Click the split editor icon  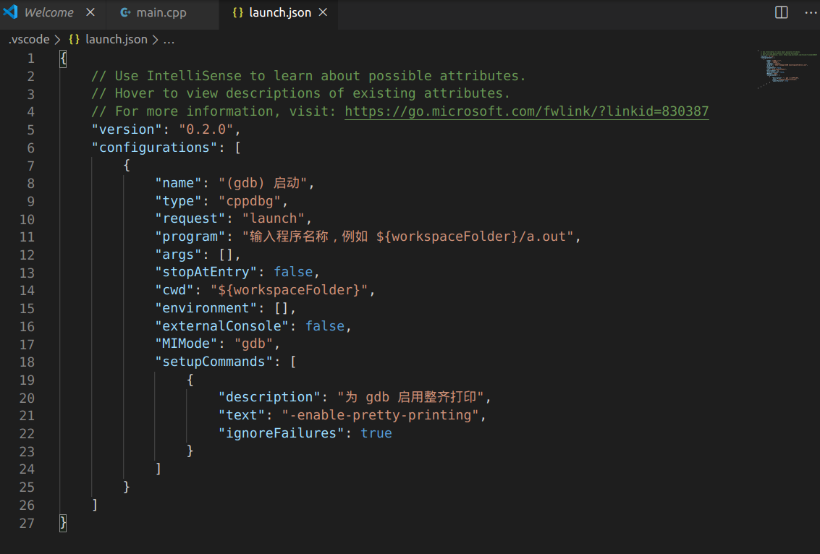780,12
